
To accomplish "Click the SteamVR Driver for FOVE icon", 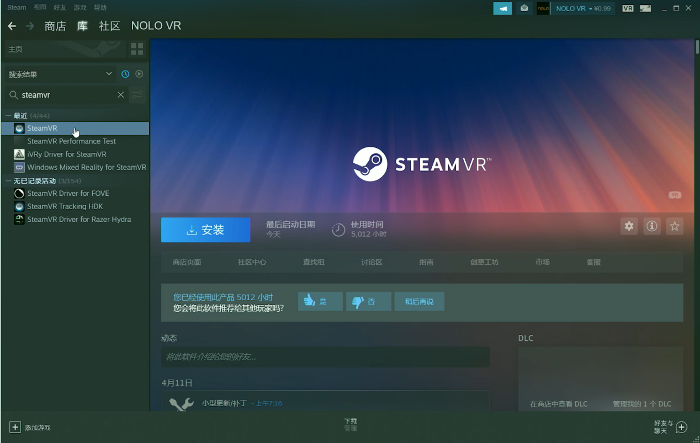I will point(19,194).
